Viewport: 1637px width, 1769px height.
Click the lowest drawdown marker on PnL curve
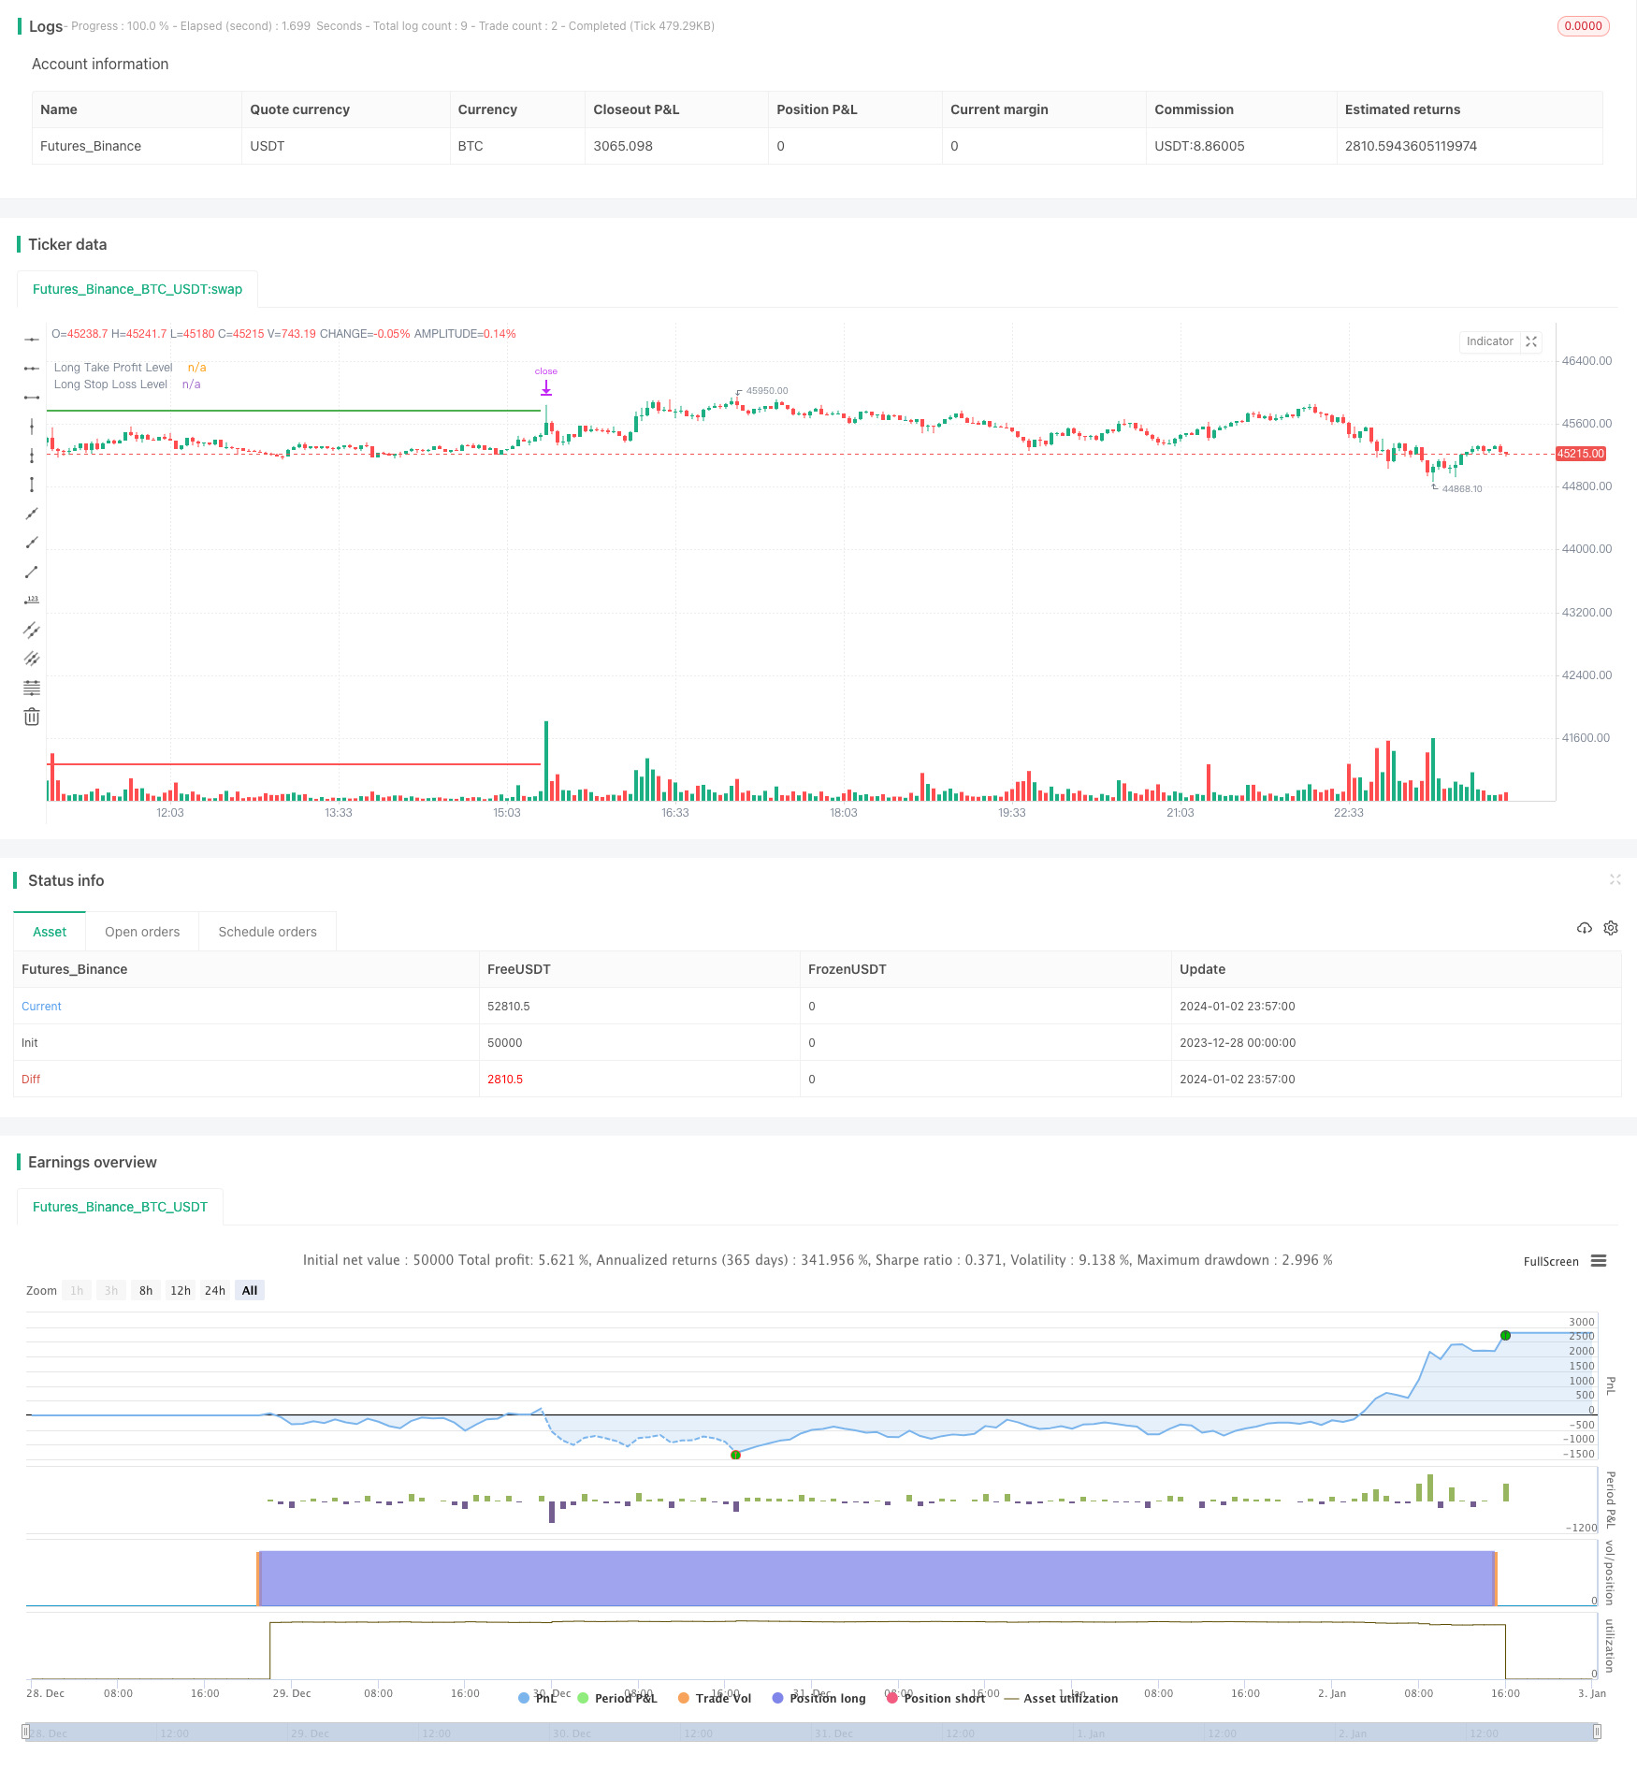click(x=735, y=1455)
